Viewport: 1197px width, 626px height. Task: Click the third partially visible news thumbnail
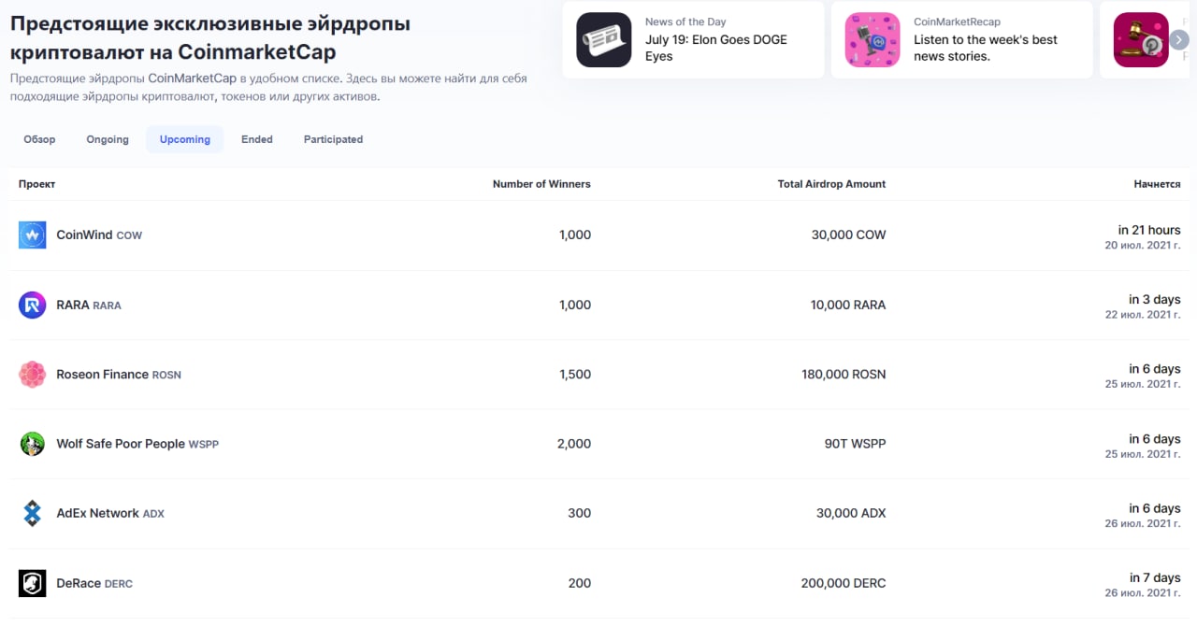tap(1141, 40)
